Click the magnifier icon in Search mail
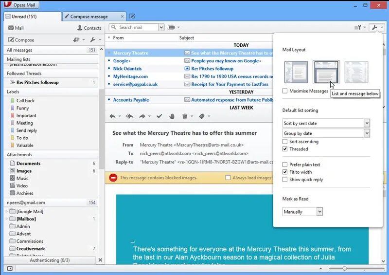389x275 pixels. coord(113,27)
